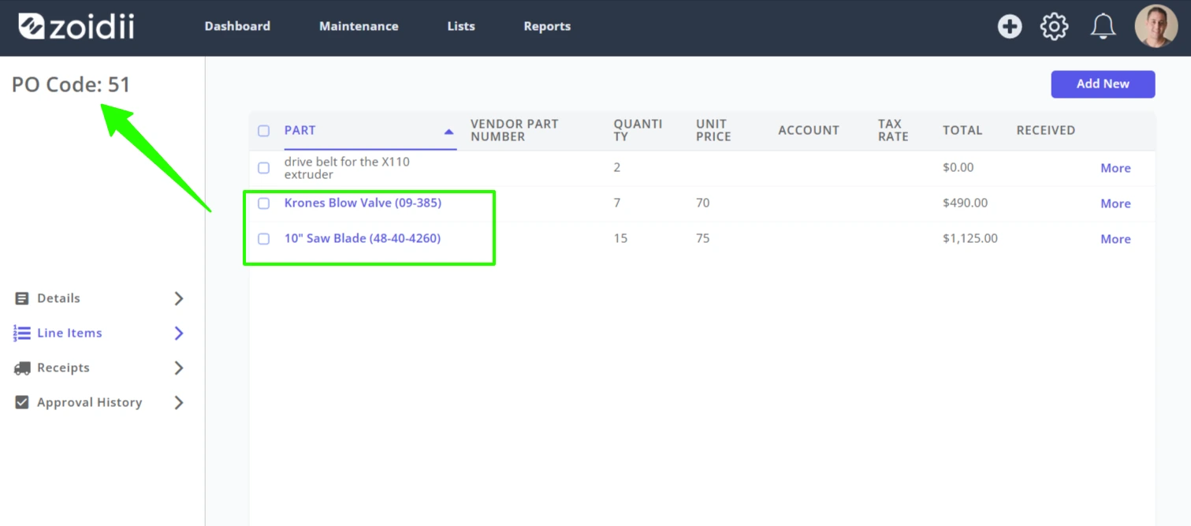Image resolution: width=1191 pixels, height=526 pixels.
Task: Expand the Approval History chevron
Action: (179, 402)
